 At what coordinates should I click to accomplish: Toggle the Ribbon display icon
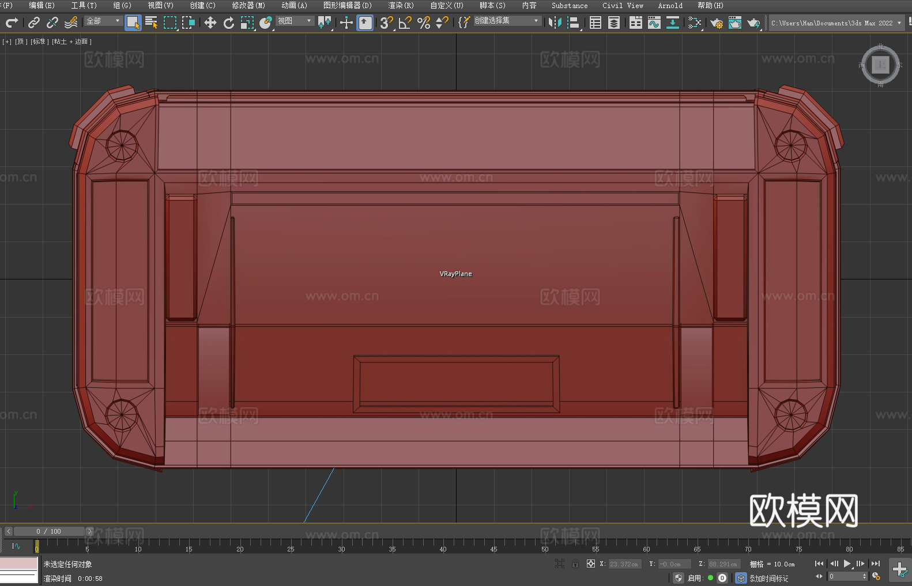[x=636, y=22]
